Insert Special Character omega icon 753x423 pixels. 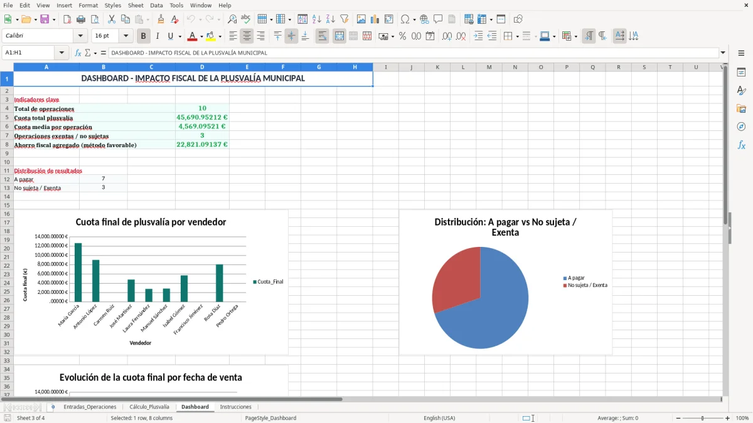point(405,19)
